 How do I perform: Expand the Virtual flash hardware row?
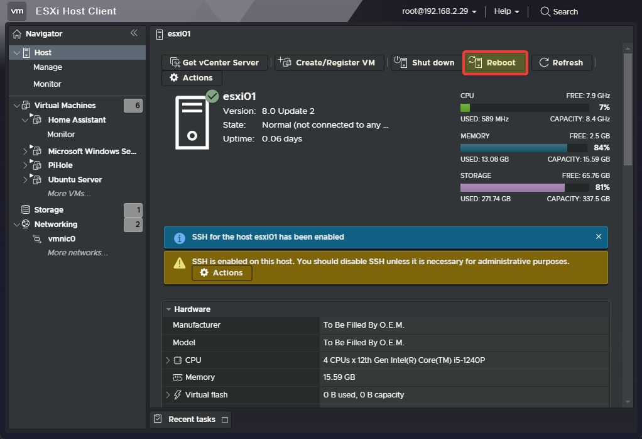(168, 395)
